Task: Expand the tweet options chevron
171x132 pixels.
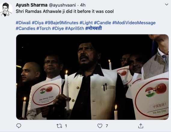Action: 166,4
